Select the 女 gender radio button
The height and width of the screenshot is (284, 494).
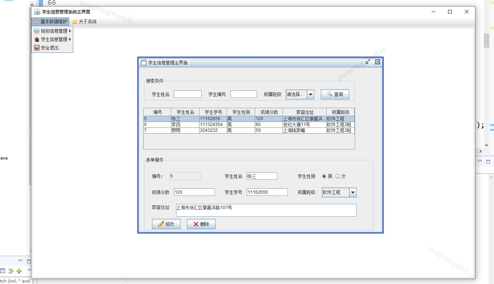[338, 176]
